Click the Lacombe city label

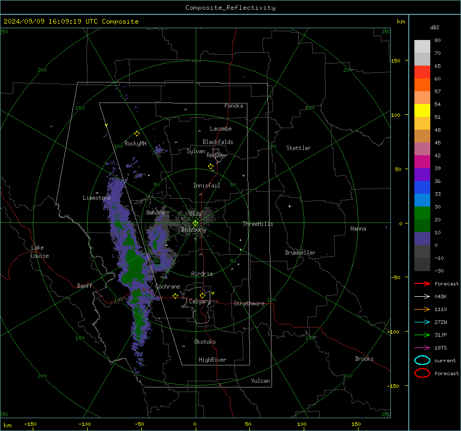221,129
